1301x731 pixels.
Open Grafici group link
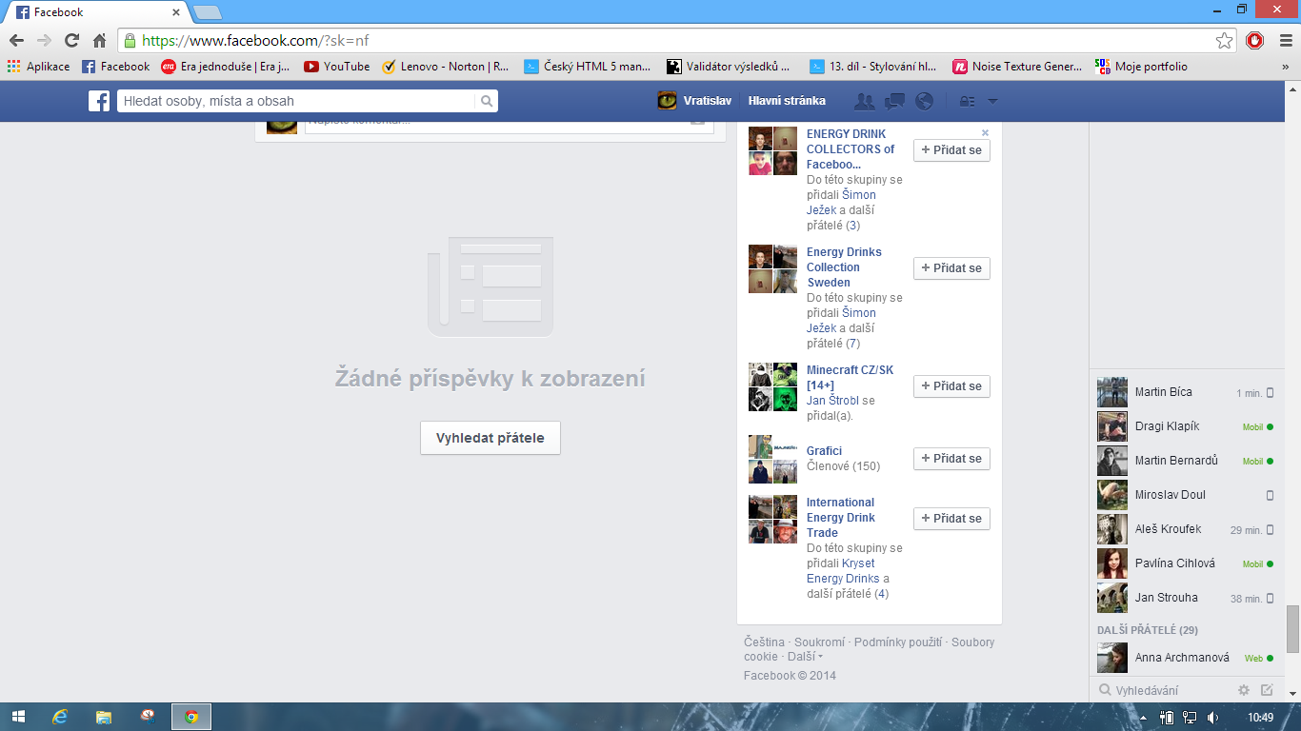click(x=824, y=451)
